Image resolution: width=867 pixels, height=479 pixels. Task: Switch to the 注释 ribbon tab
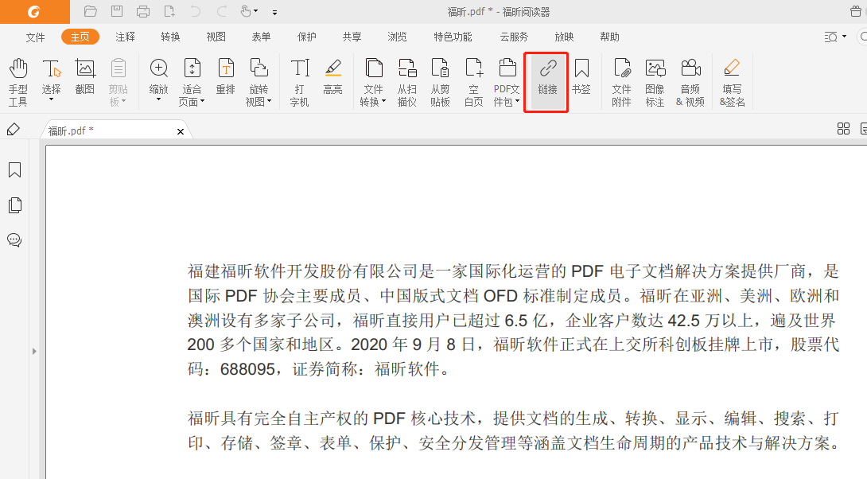126,37
